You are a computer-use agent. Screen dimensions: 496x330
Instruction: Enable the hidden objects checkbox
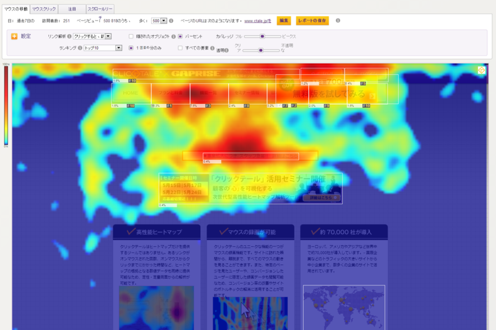pos(131,37)
